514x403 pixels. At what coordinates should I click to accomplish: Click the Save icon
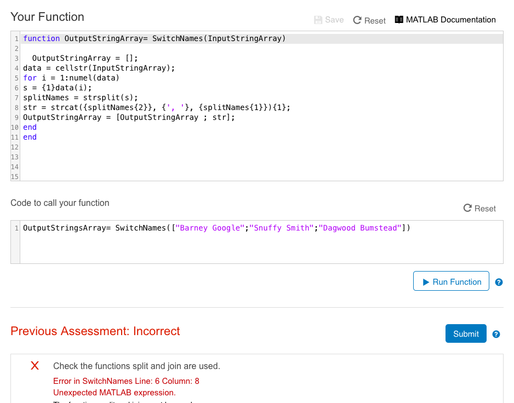pos(318,20)
